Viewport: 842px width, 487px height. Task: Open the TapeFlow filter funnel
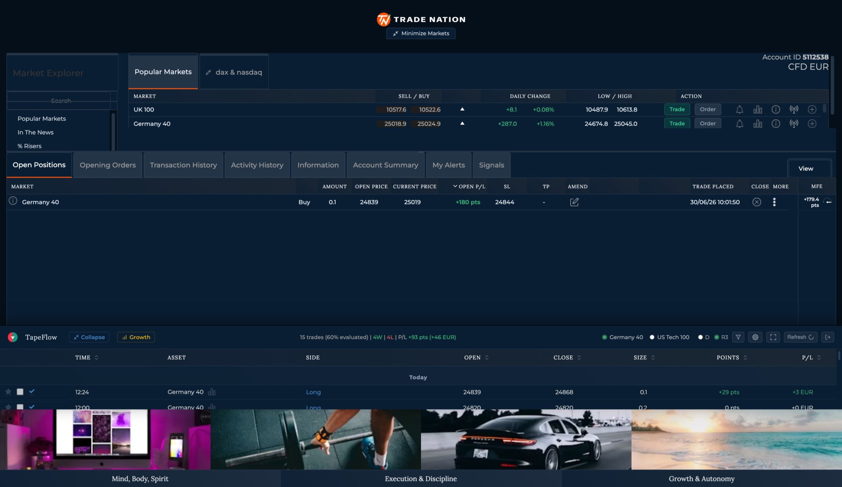[x=738, y=337]
